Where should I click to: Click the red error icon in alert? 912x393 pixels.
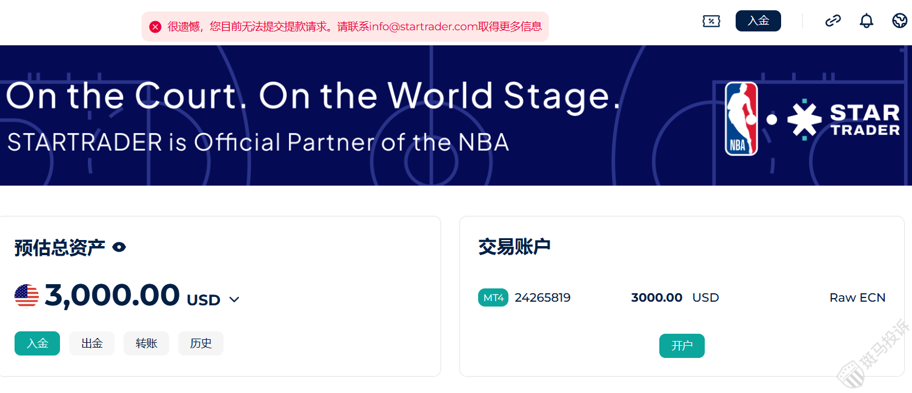pyautogui.click(x=155, y=27)
